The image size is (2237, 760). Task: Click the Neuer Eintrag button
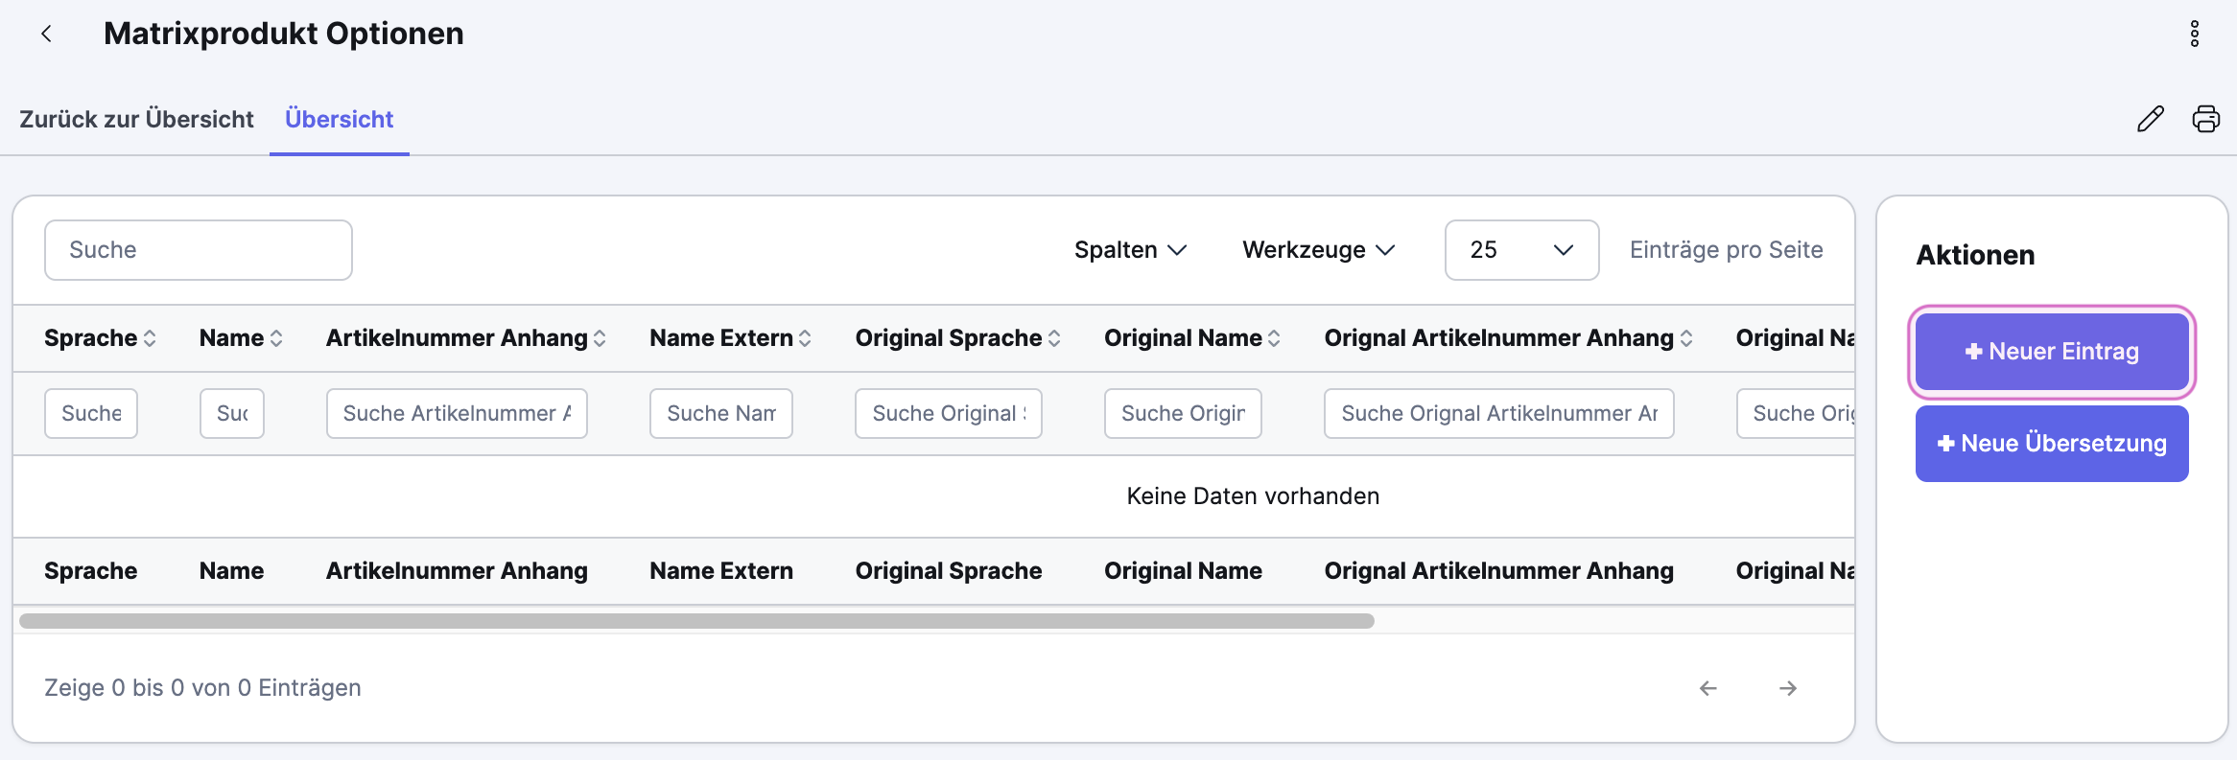[x=2052, y=352]
